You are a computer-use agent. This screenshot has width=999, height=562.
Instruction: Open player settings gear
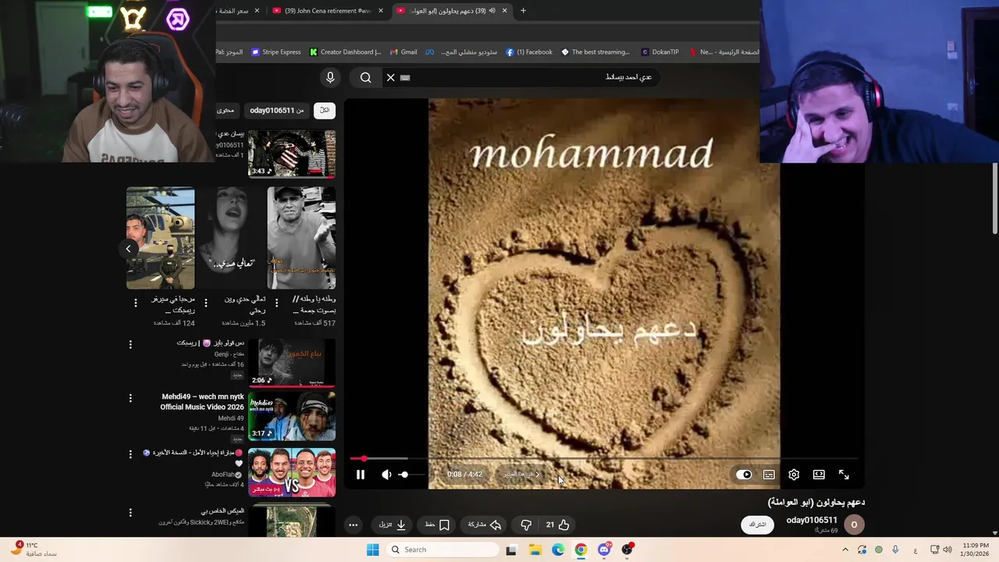(x=794, y=475)
